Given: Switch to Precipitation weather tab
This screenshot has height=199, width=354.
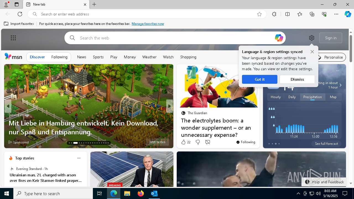Looking at the screenshot, I should click(x=313, y=97).
